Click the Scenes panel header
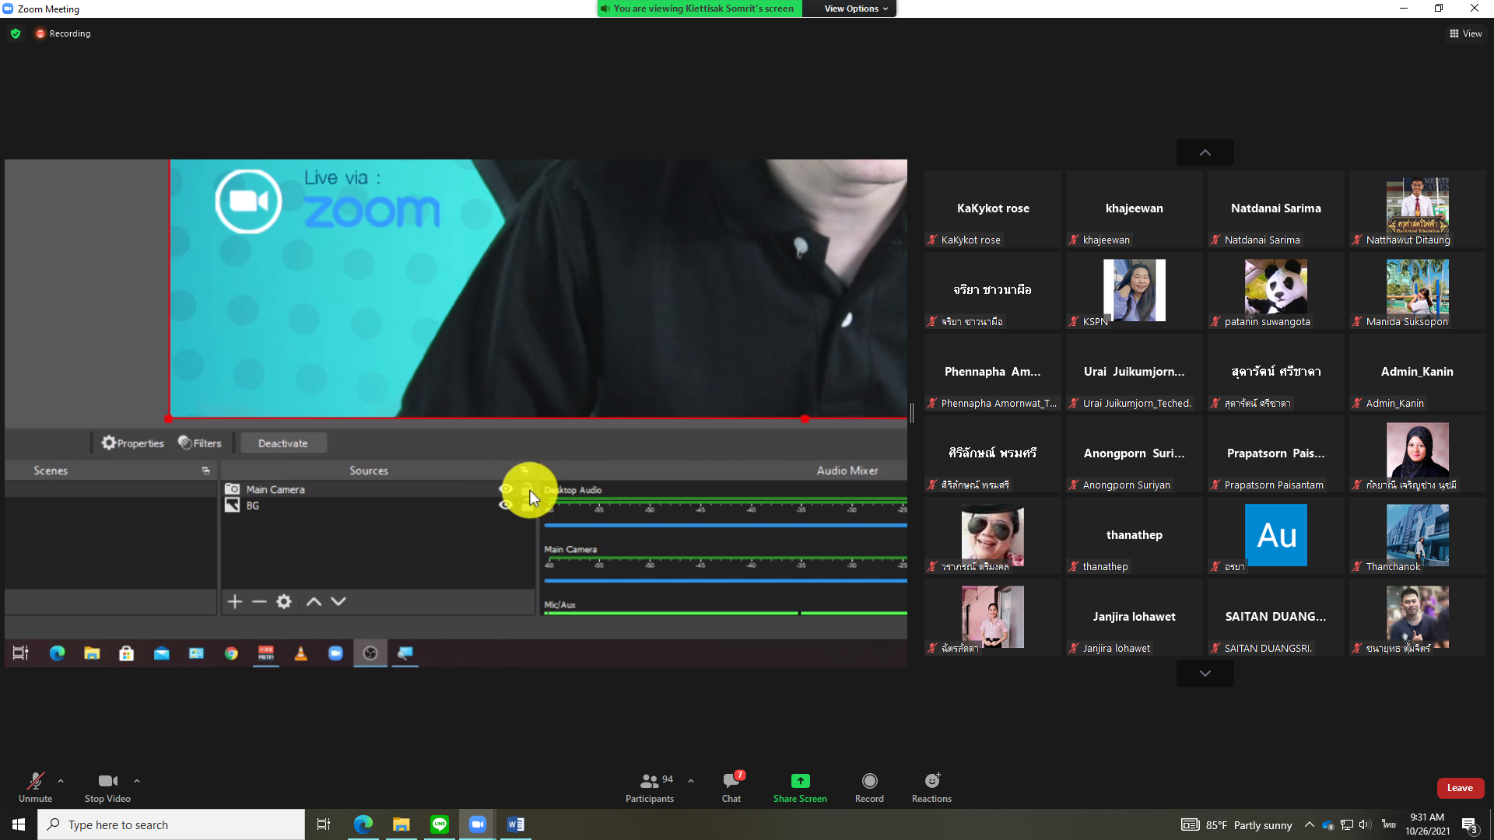The width and height of the screenshot is (1494, 840). point(51,471)
